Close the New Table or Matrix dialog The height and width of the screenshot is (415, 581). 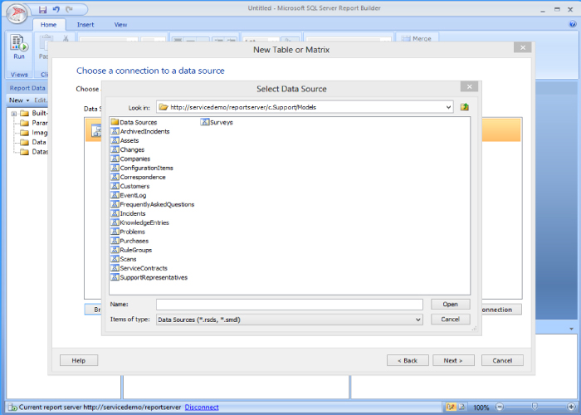[523, 47]
